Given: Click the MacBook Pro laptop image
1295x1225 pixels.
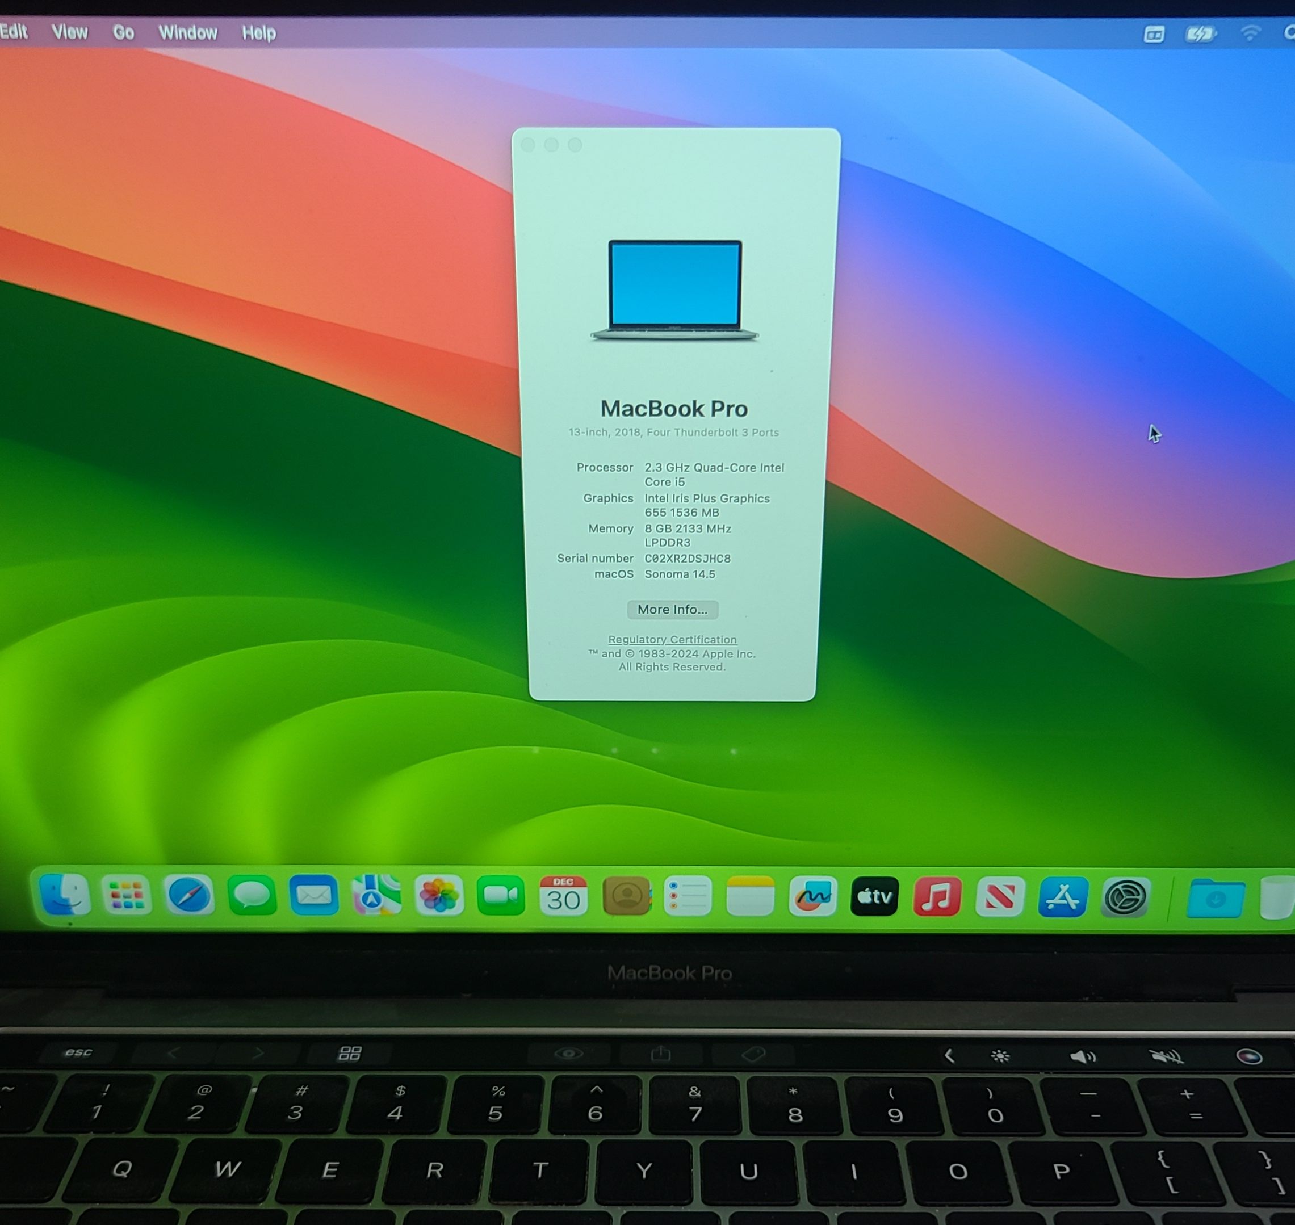Looking at the screenshot, I should 674,290.
